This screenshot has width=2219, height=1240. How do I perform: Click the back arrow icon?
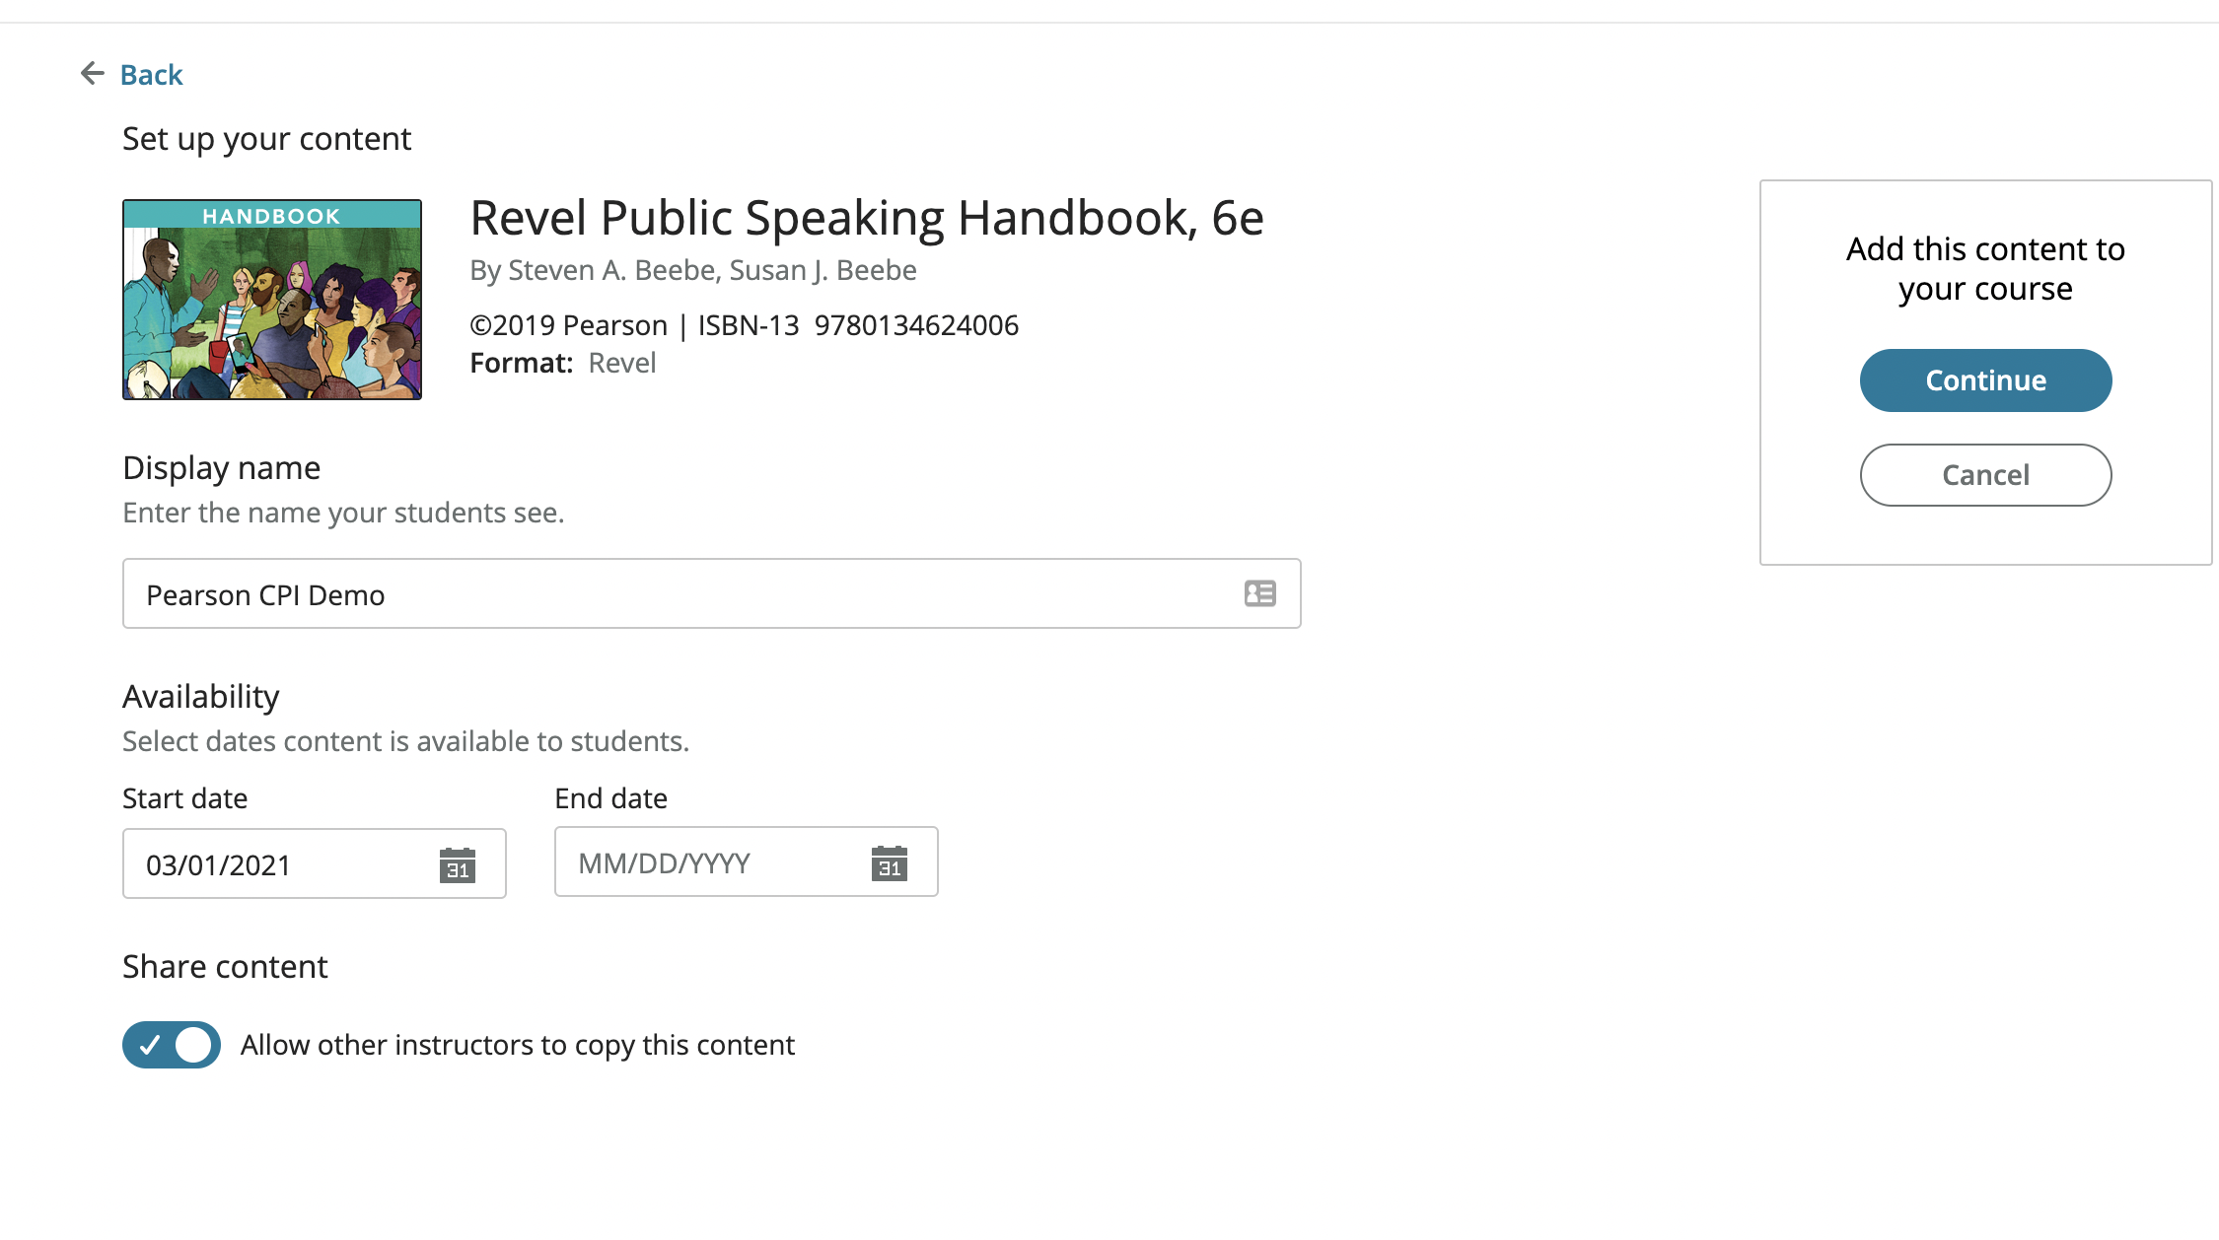tap(93, 73)
